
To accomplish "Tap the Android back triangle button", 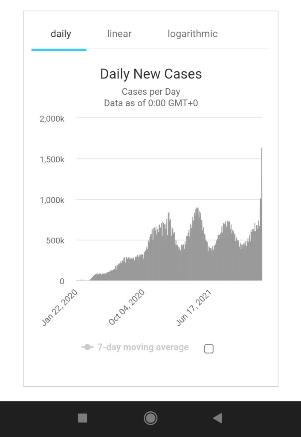I will pos(217,418).
